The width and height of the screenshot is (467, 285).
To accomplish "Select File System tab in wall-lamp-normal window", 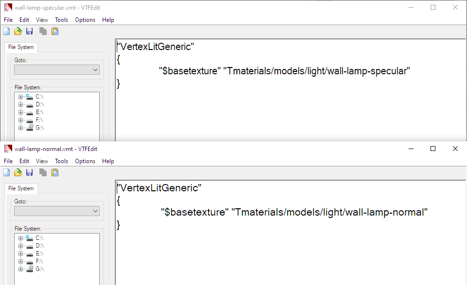I will point(21,188).
